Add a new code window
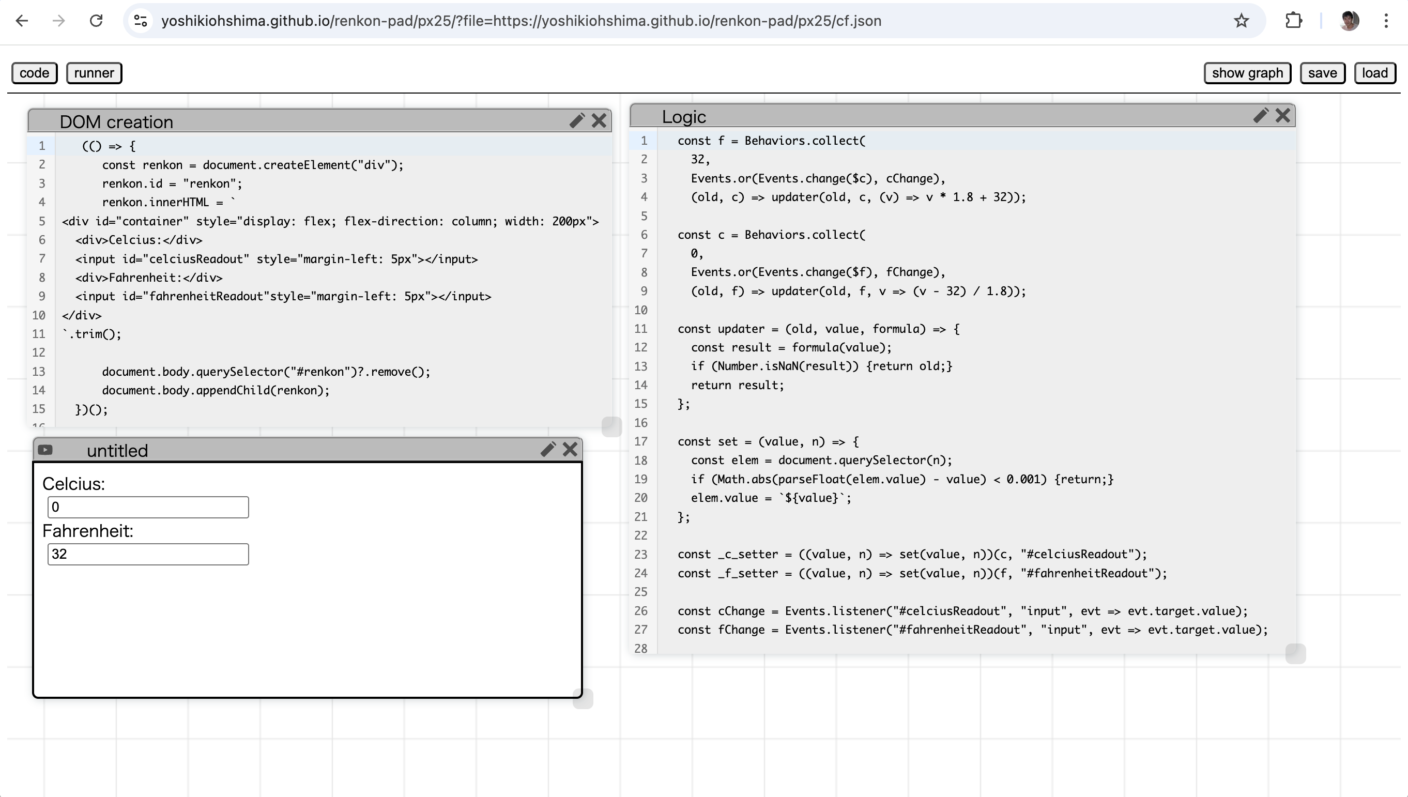1408x797 pixels. [x=35, y=73]
